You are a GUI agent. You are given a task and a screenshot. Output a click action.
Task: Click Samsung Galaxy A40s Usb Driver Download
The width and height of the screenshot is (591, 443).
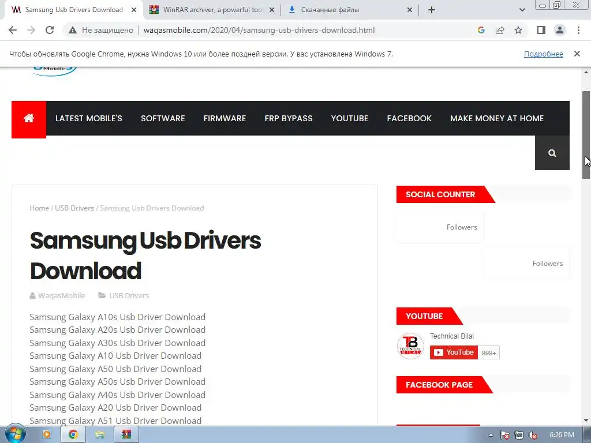pos(118,395)
